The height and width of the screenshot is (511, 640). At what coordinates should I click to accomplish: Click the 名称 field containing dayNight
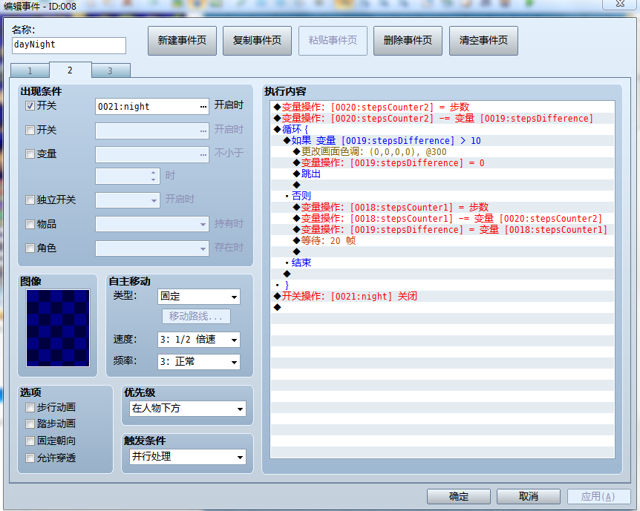pos(69,45)
